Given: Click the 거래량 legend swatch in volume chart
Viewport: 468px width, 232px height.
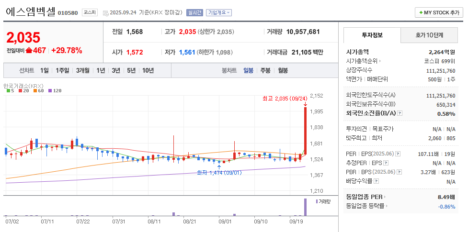Looking at the screenshot, I should pos(317,201).
